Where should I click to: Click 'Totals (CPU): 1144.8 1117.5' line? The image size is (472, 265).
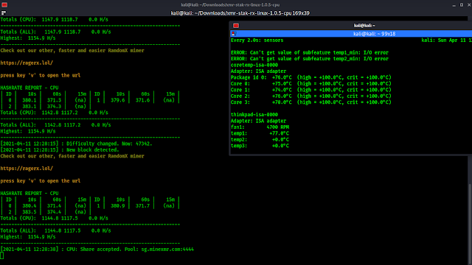(54, 218)
